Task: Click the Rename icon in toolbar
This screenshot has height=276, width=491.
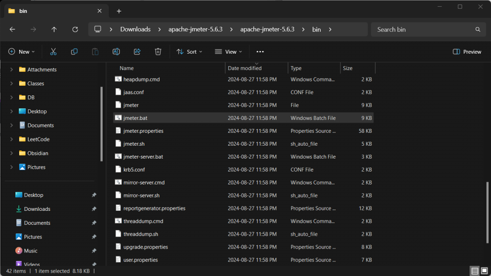Action: pos(116,52)
